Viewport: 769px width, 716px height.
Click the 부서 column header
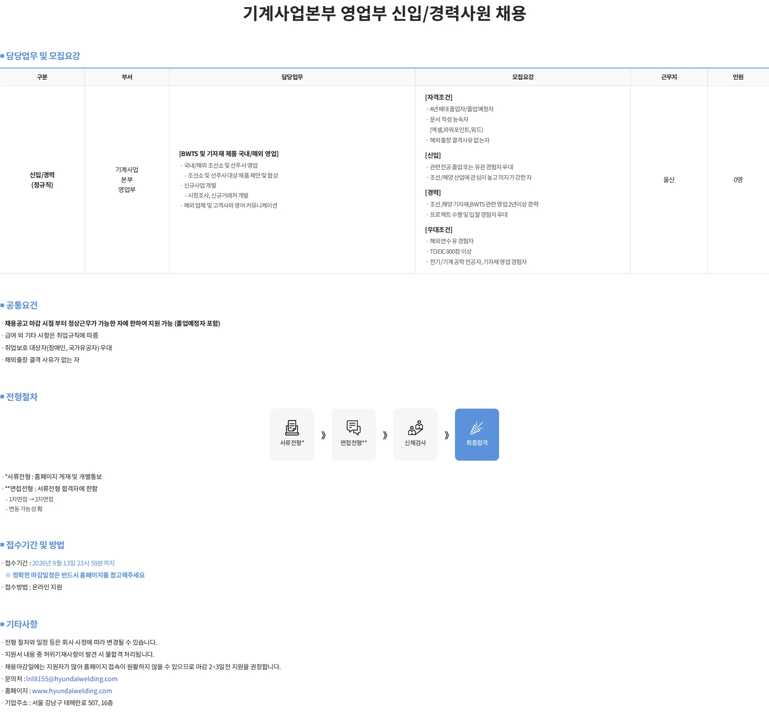(x=127, y=77)
